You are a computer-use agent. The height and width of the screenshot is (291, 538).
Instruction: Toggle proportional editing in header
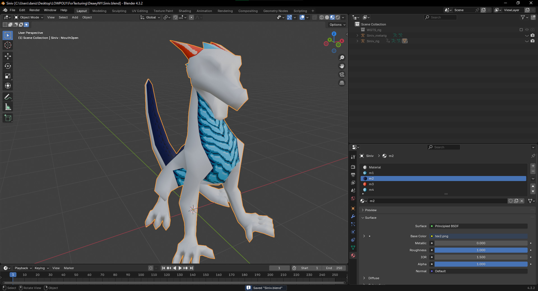[x=191, y=17]
